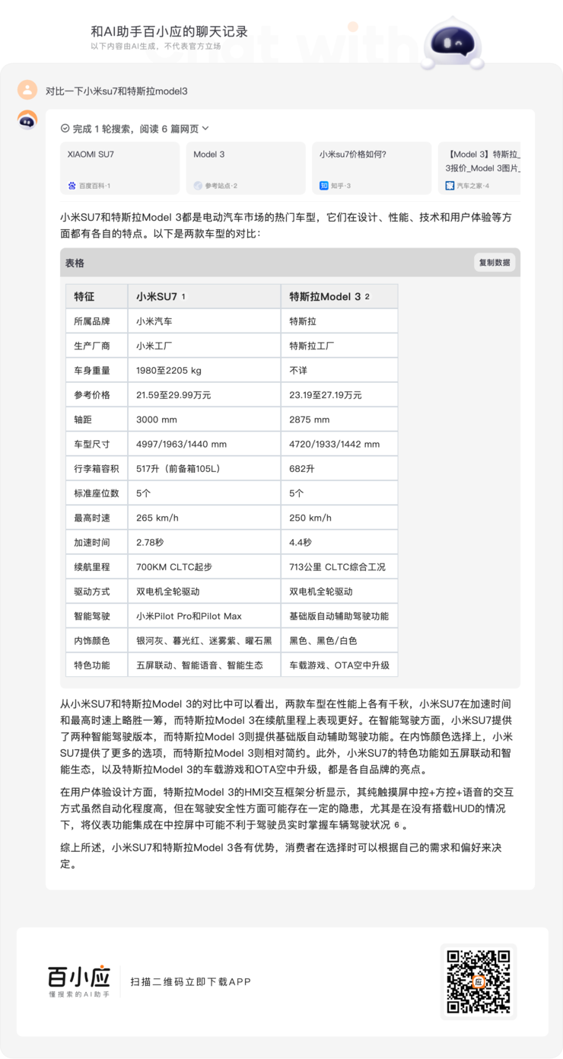Click the Baidu Baike source icon
The height and width of the screenshot is (1059, 563).
point(72,186)
